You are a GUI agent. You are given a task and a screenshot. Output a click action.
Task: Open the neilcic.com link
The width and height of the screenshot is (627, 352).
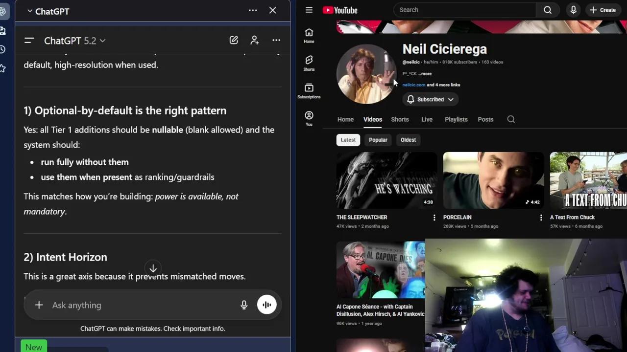tap(414, 85)
